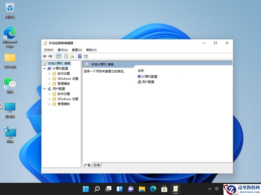Toggle the show/hide console tree toolbar icon
The height and width of the screenshot is (195, 261).
58,56
